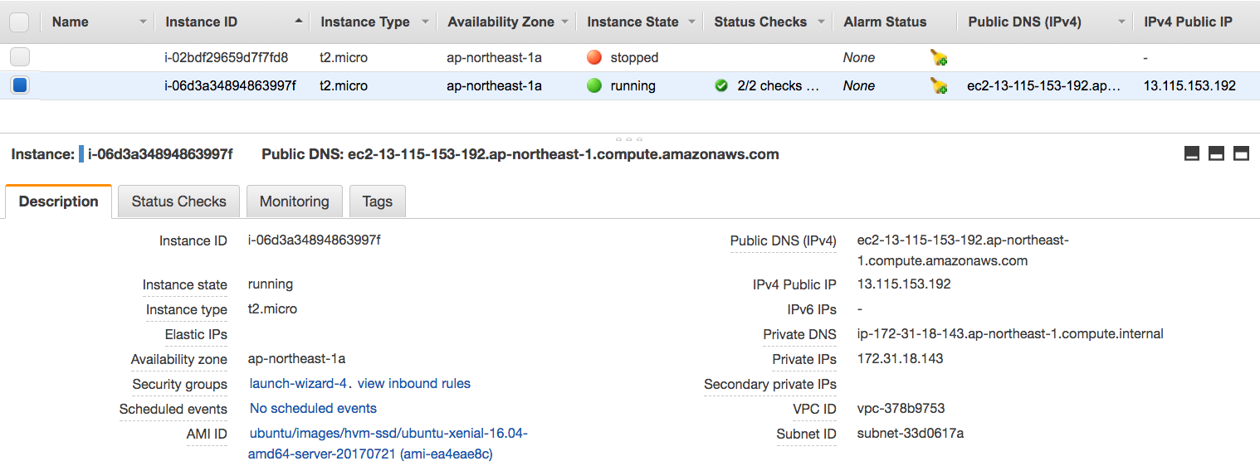Click the alarm icon for the running instance
Image resolution: width=1260 pixels, height=466 pixels.
point(939,86)
